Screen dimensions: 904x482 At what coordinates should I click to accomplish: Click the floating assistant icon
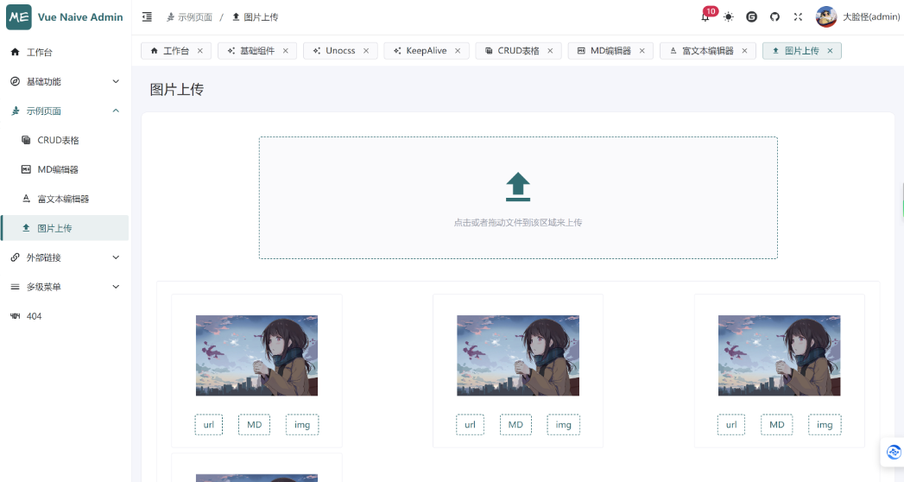(894, 453)
